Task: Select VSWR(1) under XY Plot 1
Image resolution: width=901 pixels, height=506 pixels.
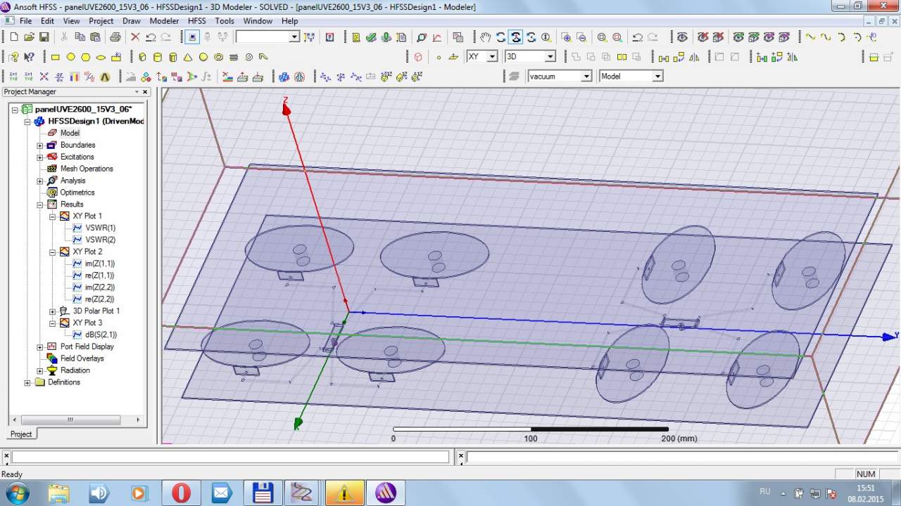Action: [x=100, y=228]
